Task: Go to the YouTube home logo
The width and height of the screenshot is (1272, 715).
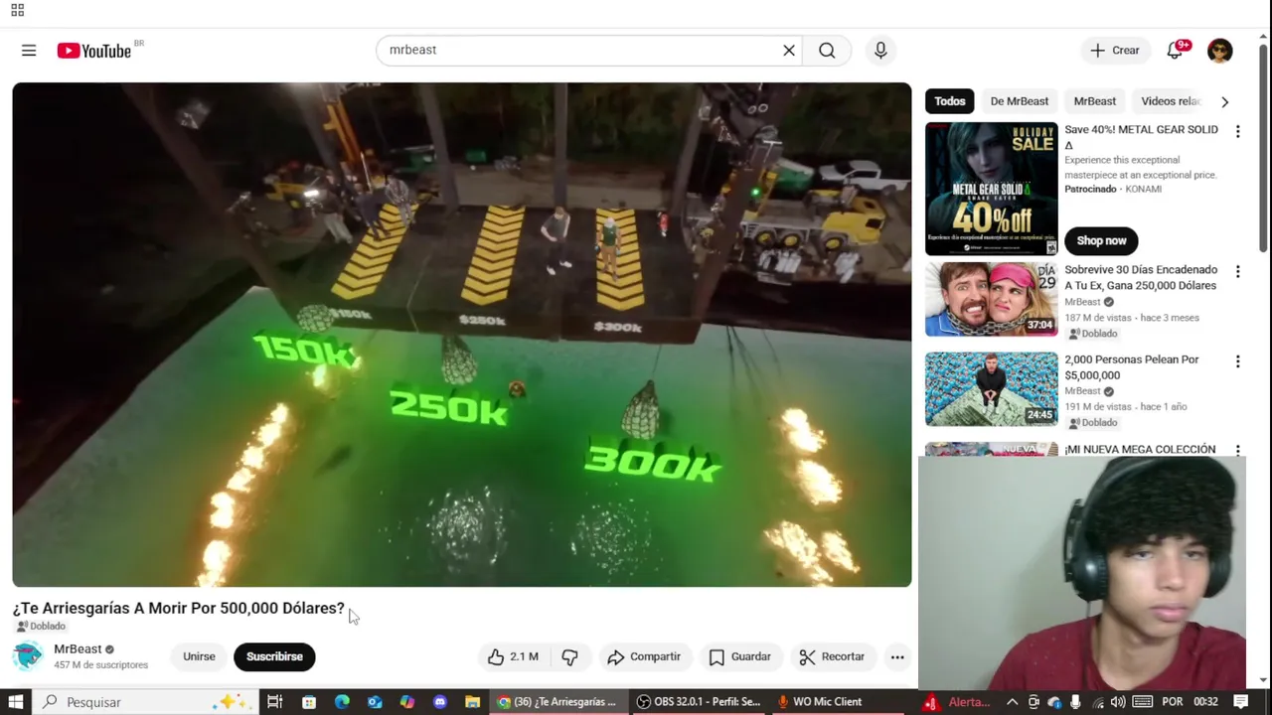Action: (x=94, y=51)
